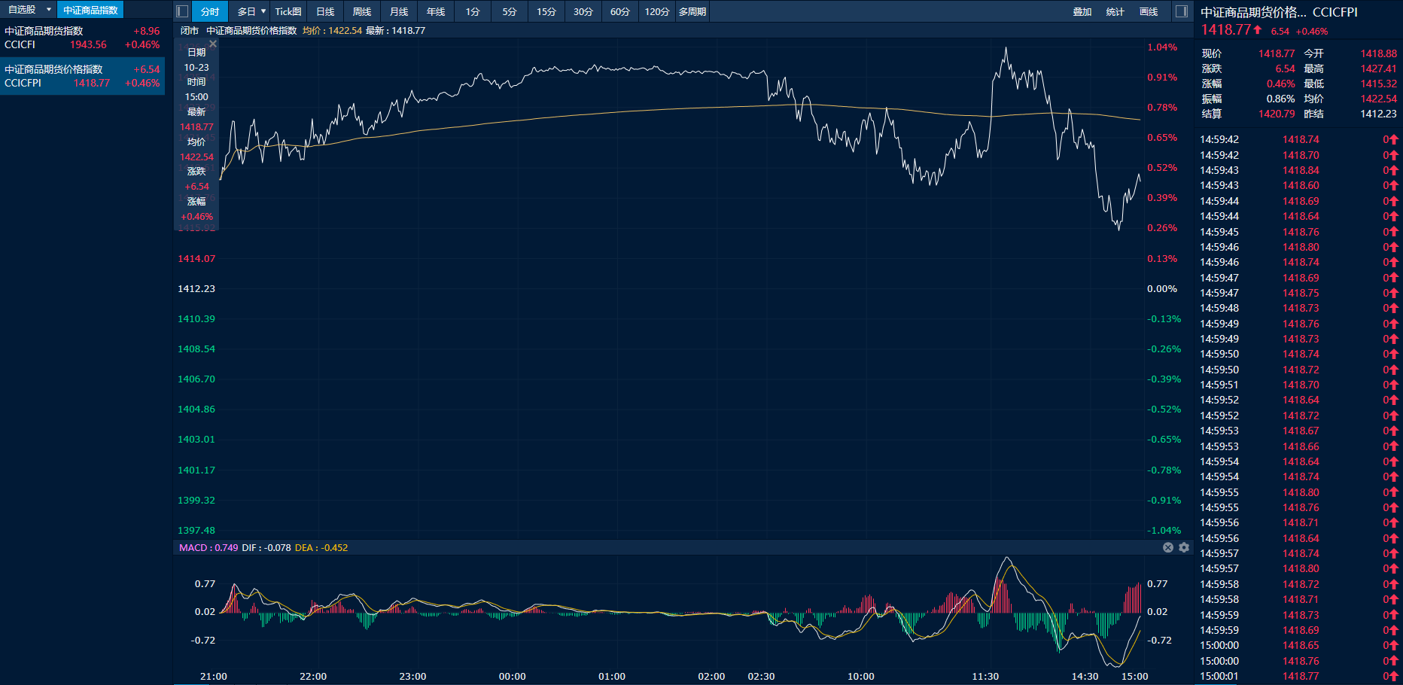Toggle the right quote panel icon
Screen dimensions: 1403x685
1182,11
